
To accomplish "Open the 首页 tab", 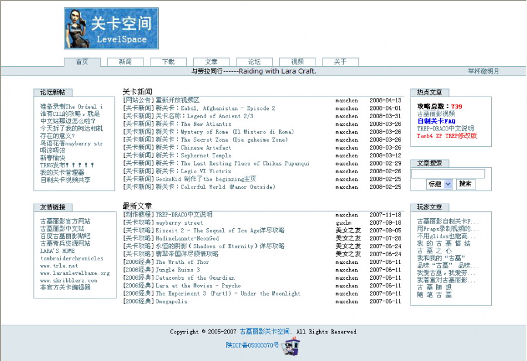I will point(81,61).
